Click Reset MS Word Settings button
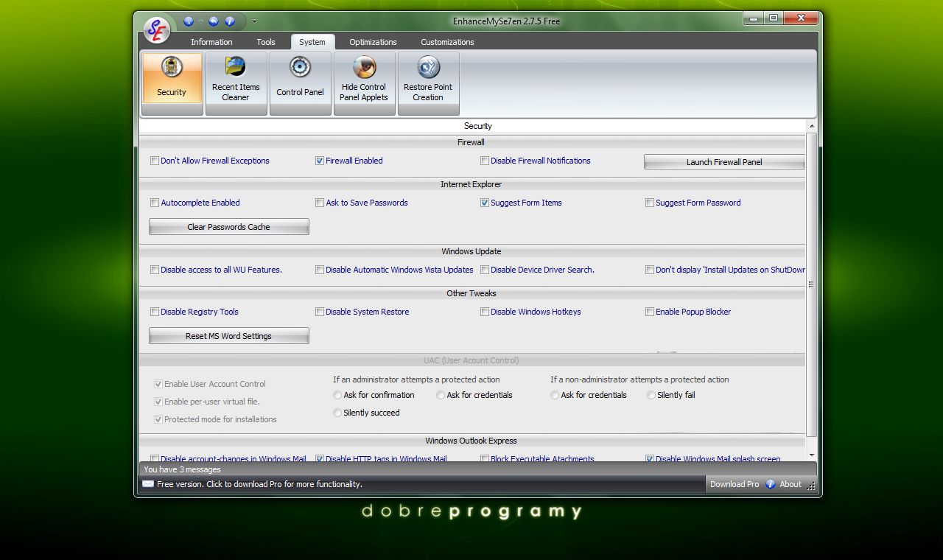Viewport: 943px width, 560px height. point(228,336)
